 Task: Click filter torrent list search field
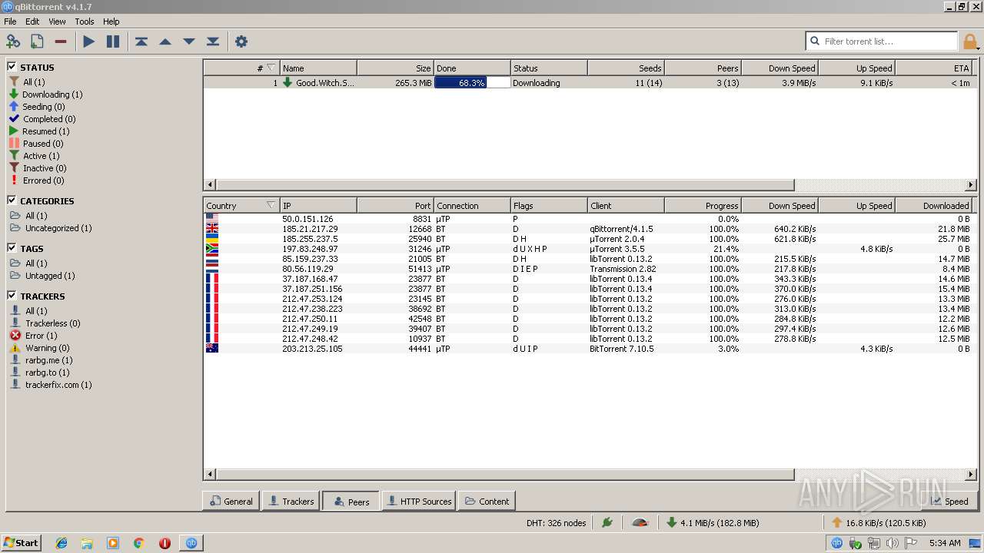pos(882,41)
